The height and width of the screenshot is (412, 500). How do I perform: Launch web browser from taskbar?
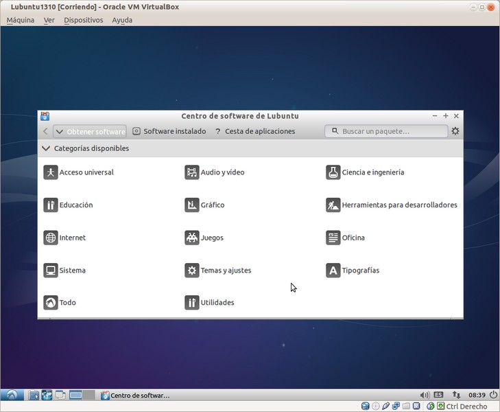pos(47,396)
